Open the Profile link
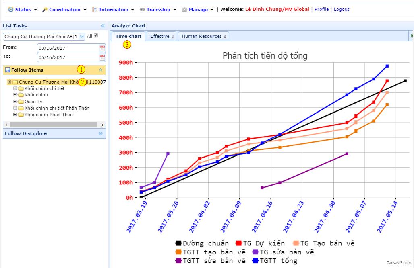The height and width of the screenshot is (268, 414). (x=322, y=10)
